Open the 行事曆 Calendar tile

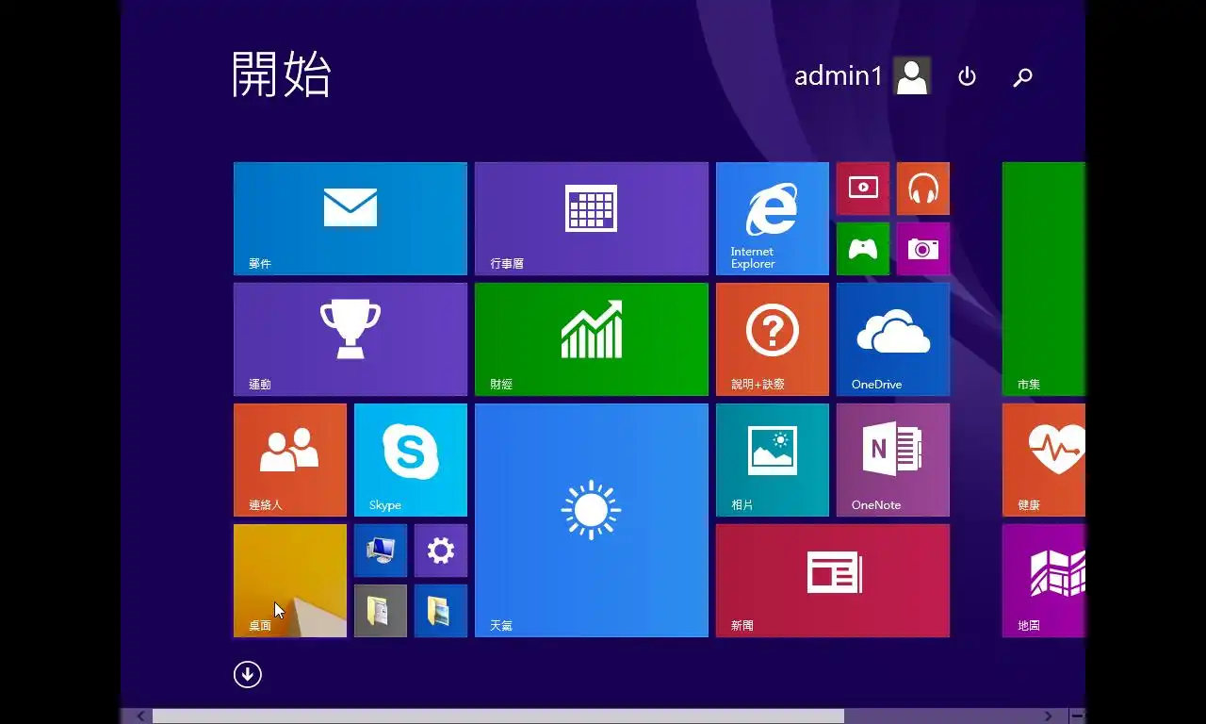click(592, 219)
